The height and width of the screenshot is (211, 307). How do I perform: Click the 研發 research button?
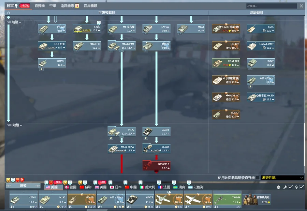tap(23, 186)
